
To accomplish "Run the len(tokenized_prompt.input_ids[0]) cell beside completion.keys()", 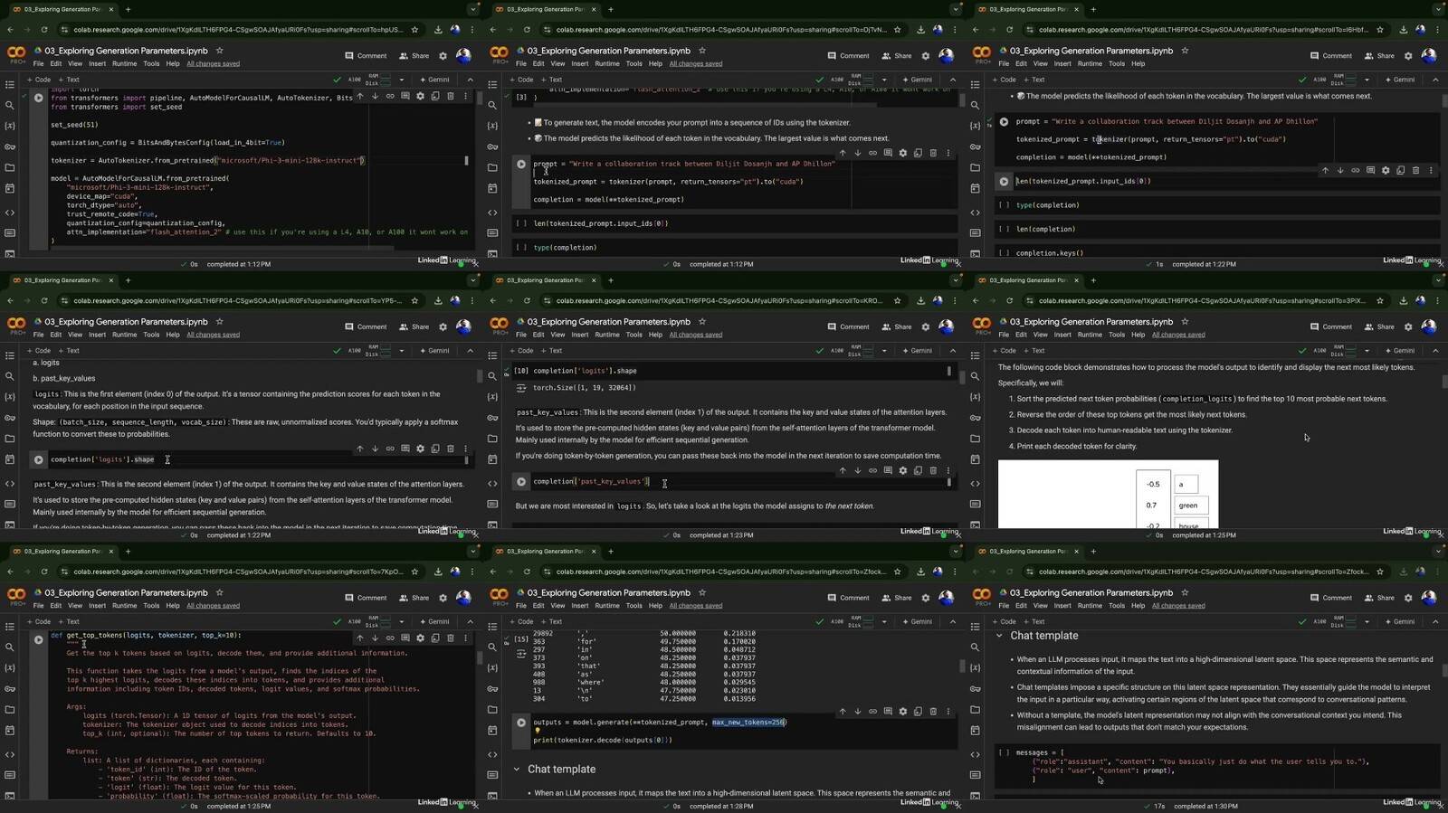I will pos(1004,182).
